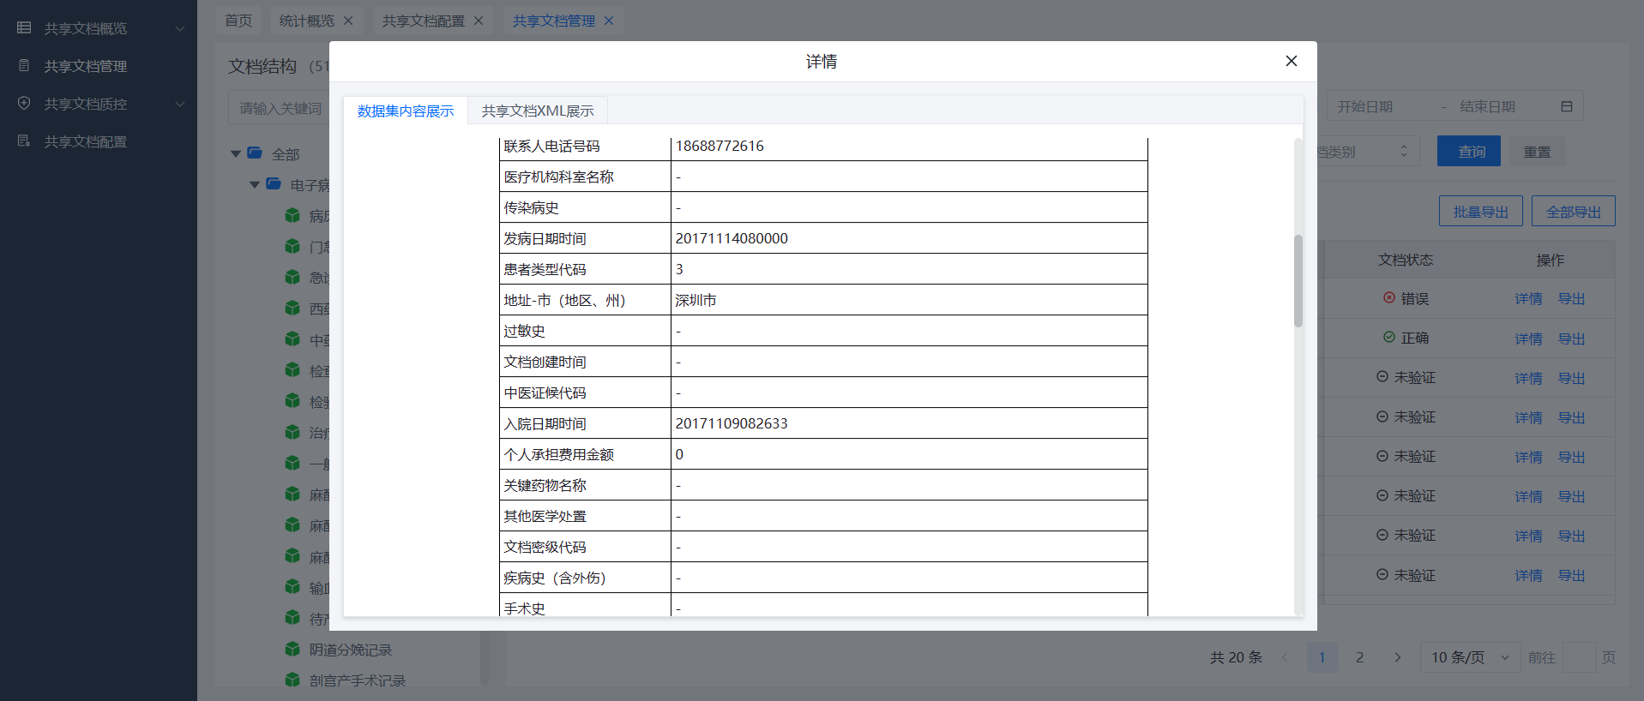Viewport: 1644px width, 701px height.
Task: Click the 请输入关键词 search field
Action: 280,108
